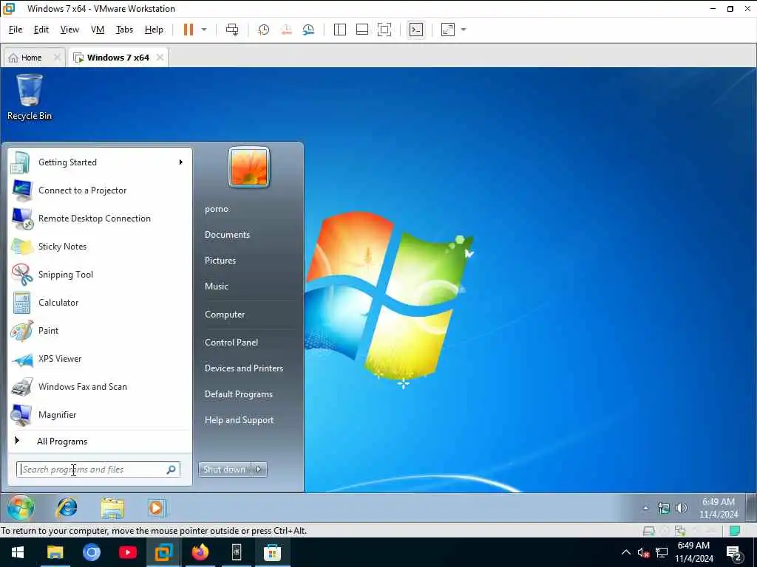The image size is (757, 567).
Task: Open the View menu
Action: [x=69, y=30]
